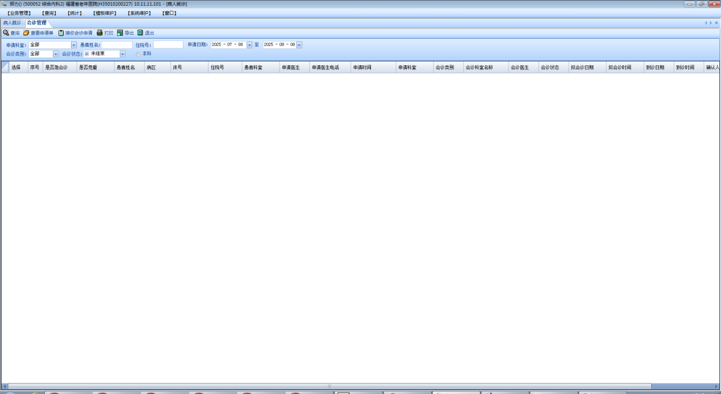Click the 申请医生电话 column header
Viewport: 721px width, 394px height.
330,67
